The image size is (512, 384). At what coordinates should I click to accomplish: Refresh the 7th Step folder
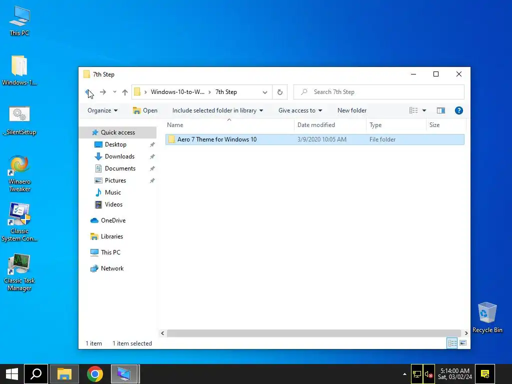tap(280, 92)
